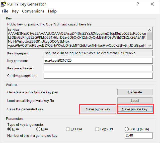
Task: Open the File menu
Action: tap(5, 11)
